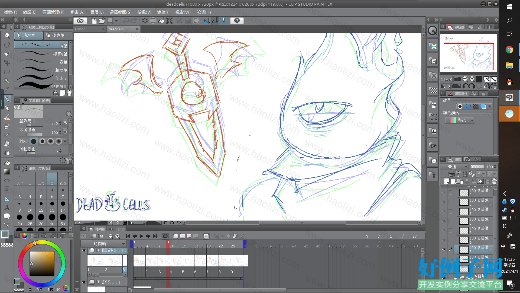
Task: Click the open file folder icon
Action: pos(102,21)
